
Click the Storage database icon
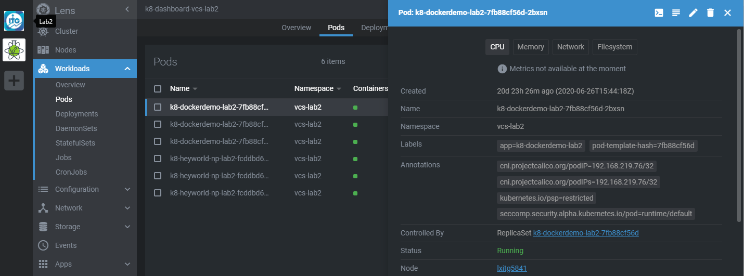click(44, 227)
